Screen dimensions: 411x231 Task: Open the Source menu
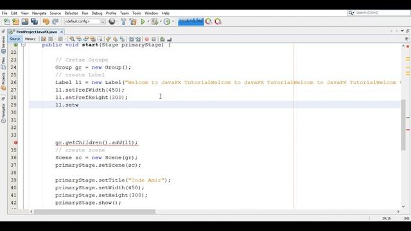coord(55,13)
